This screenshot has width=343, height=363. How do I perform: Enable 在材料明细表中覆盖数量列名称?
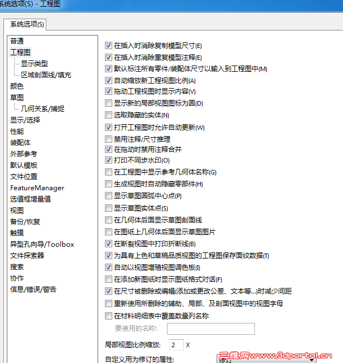108,316
